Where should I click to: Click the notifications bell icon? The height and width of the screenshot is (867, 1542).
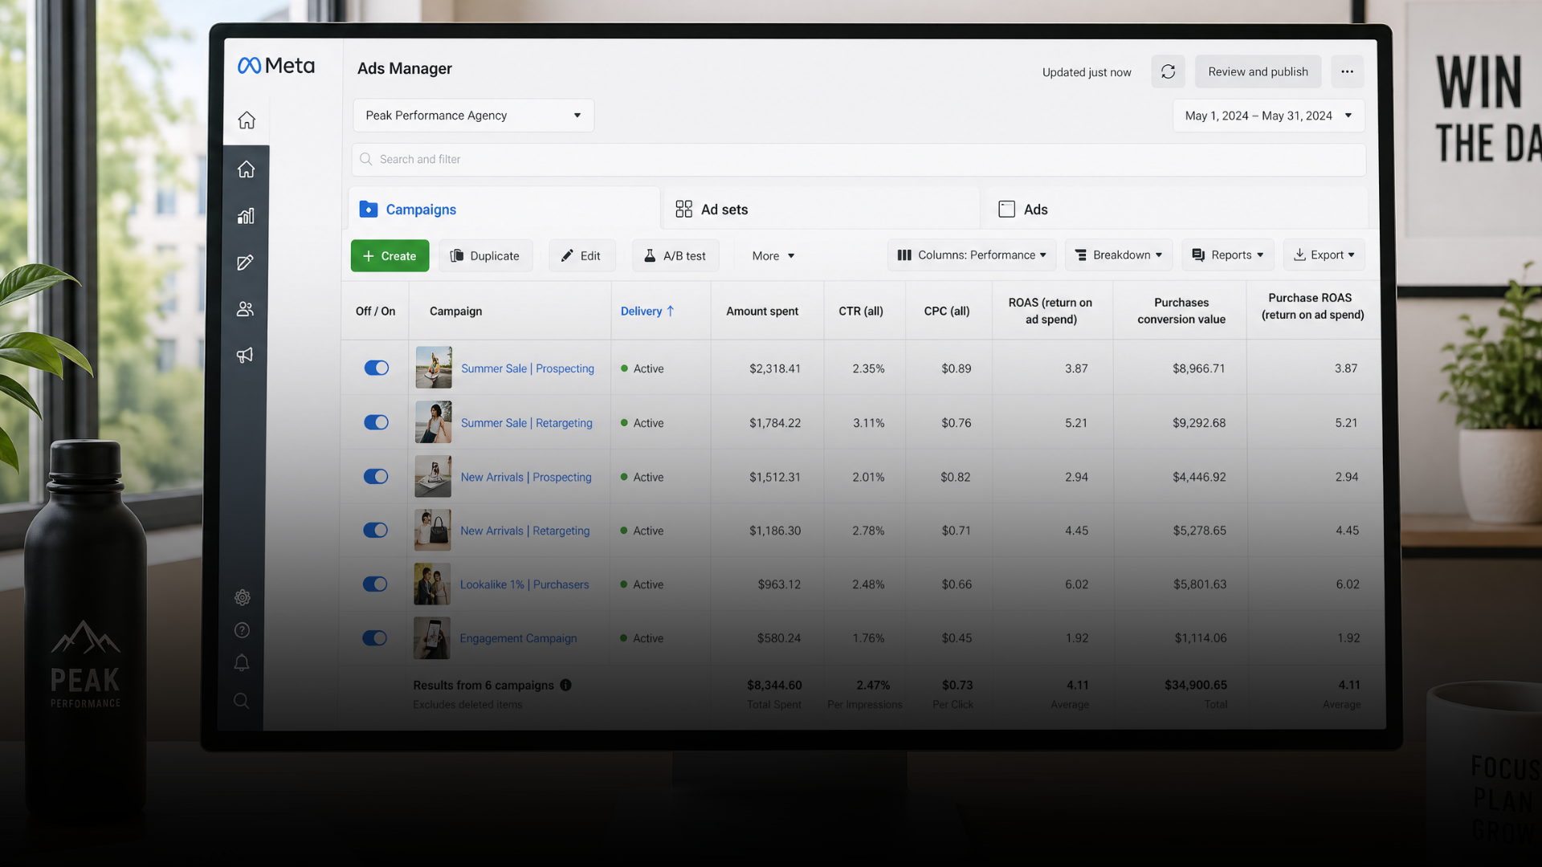pyautogui.click(x=242, y=663)
